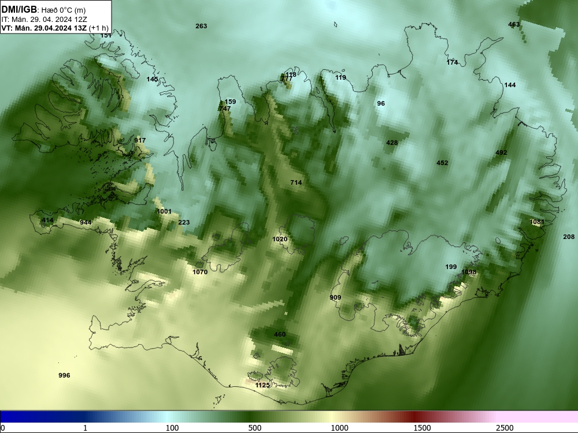Select the 'IT: Mán. 29. 04. 2024 12Z' line
The height and width of the screenshot is (433, 578).
[44, 20]
